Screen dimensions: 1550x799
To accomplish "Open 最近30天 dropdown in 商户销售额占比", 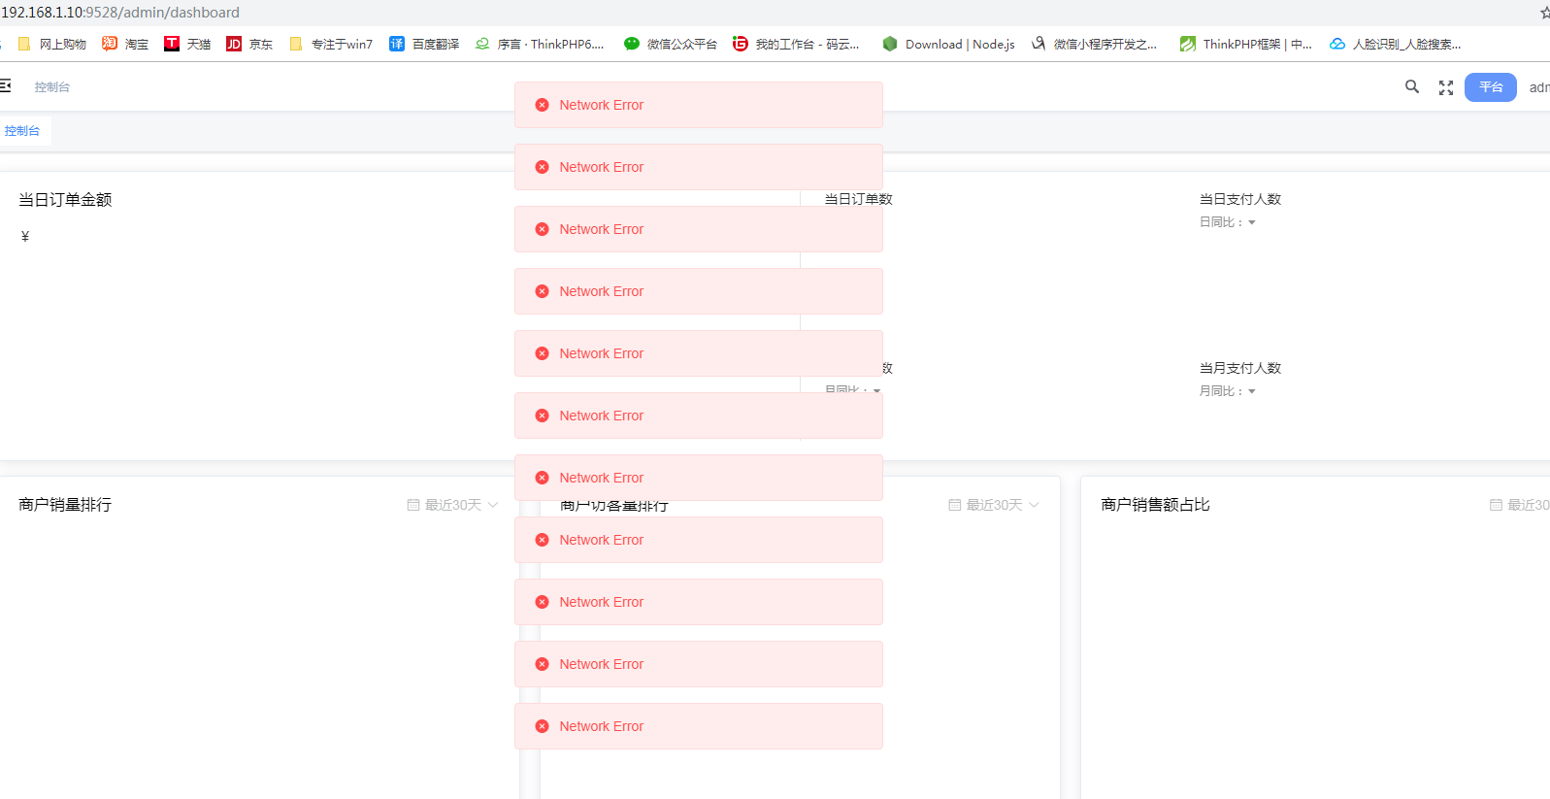I will 1520,505.
